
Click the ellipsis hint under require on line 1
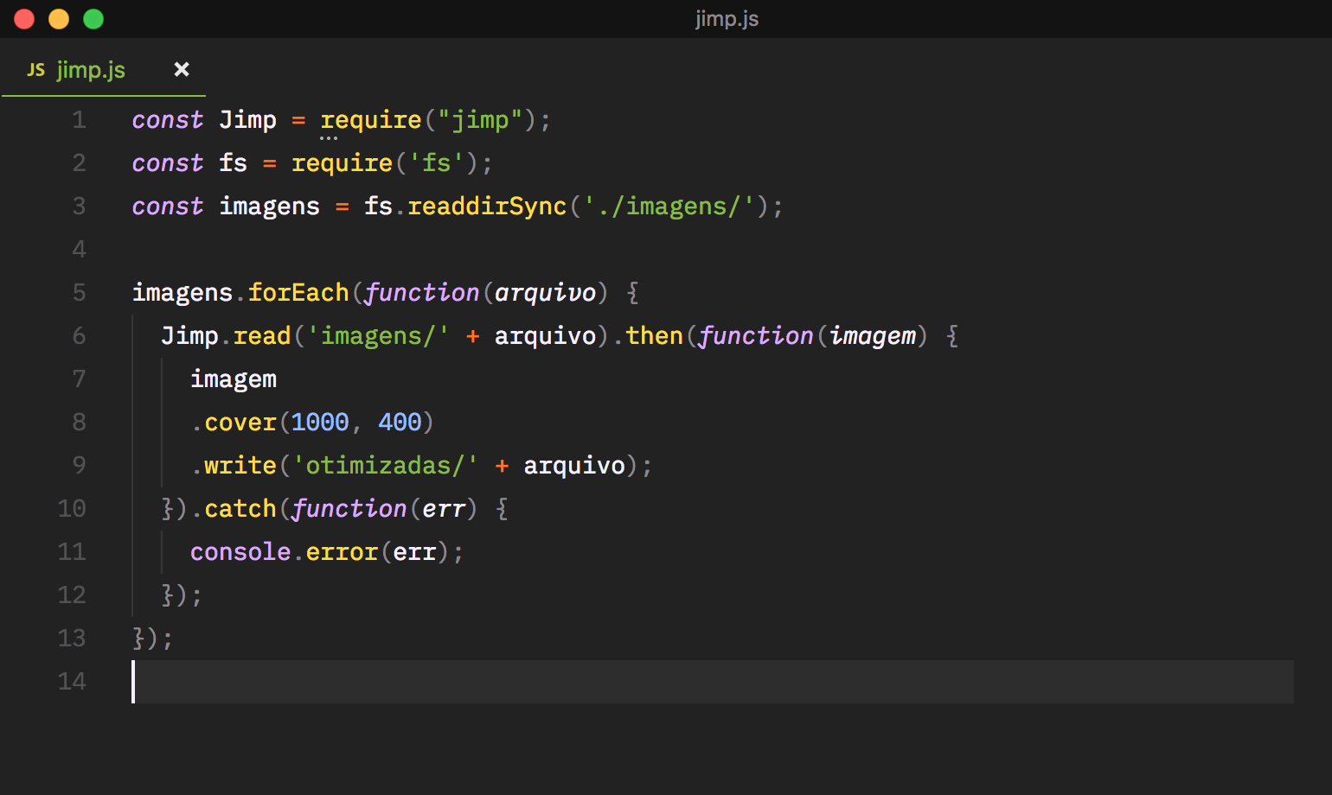point(329,138)
